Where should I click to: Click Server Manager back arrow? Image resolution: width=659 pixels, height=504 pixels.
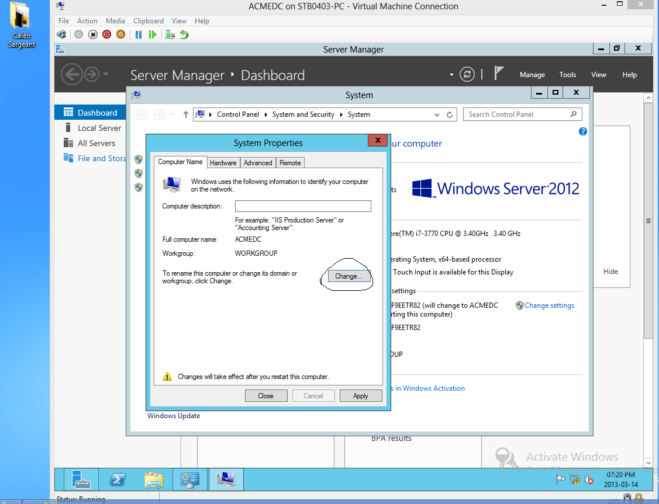point(72,74)
